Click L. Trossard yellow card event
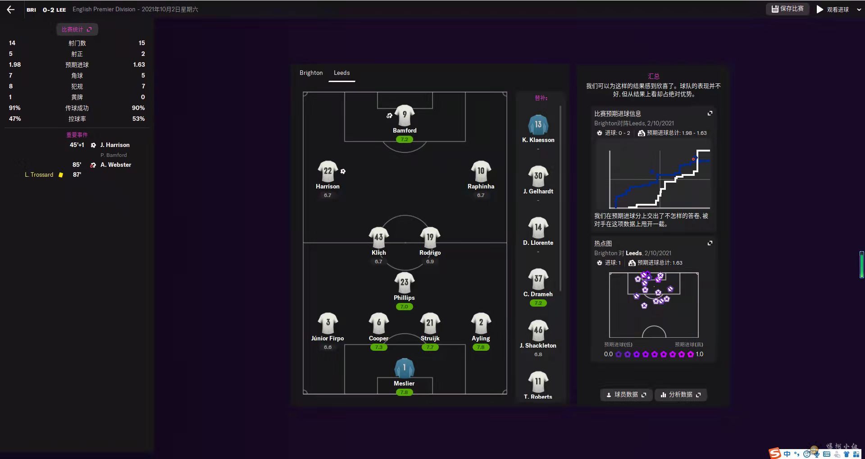 (53, 174)
